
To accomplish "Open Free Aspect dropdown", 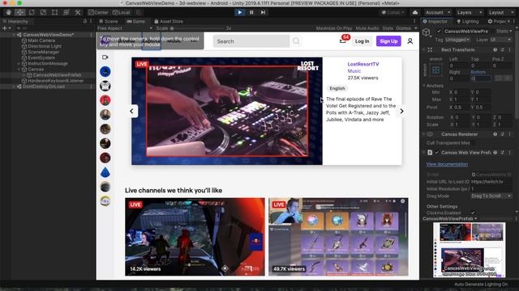I will tap(125, 28).
